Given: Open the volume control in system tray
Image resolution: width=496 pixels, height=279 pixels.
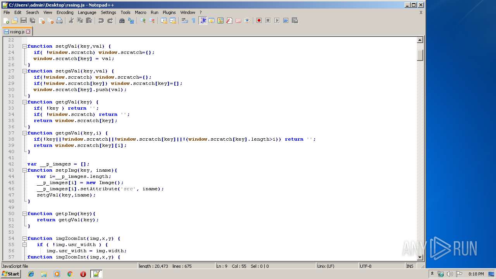Looking at the screenshot, I should (x=449, y=274).
